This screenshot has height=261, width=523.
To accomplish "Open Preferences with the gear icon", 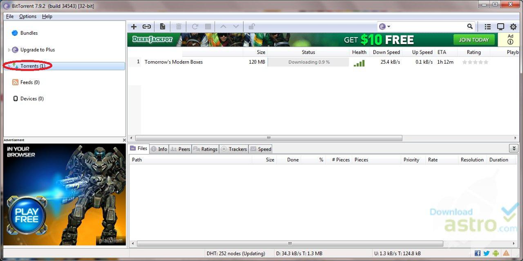I will [x=513, y=27].
